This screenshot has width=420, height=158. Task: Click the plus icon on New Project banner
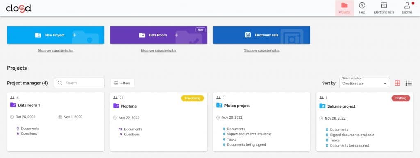74,35
